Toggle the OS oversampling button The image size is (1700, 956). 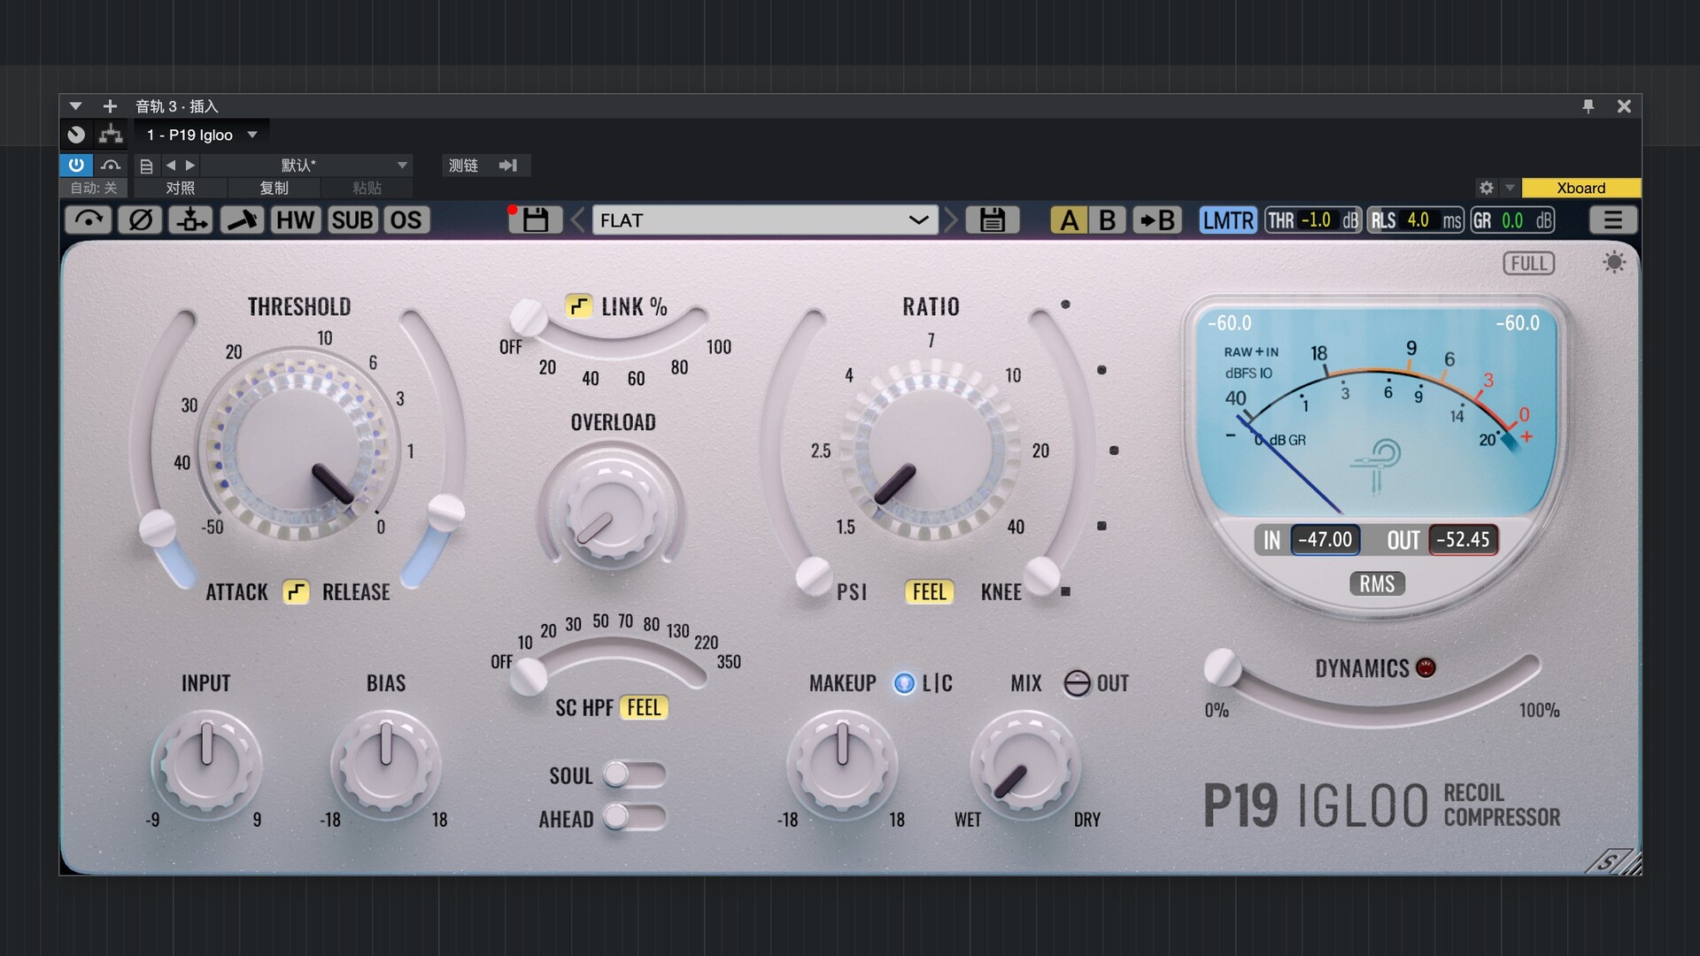click(406, 220)
